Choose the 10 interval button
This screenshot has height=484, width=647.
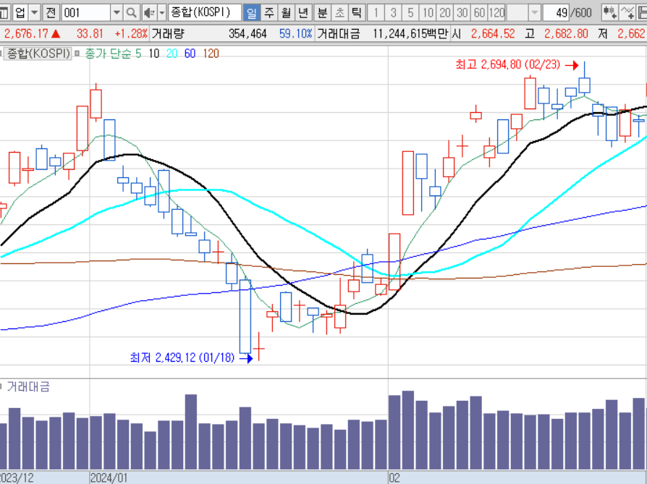428,13
